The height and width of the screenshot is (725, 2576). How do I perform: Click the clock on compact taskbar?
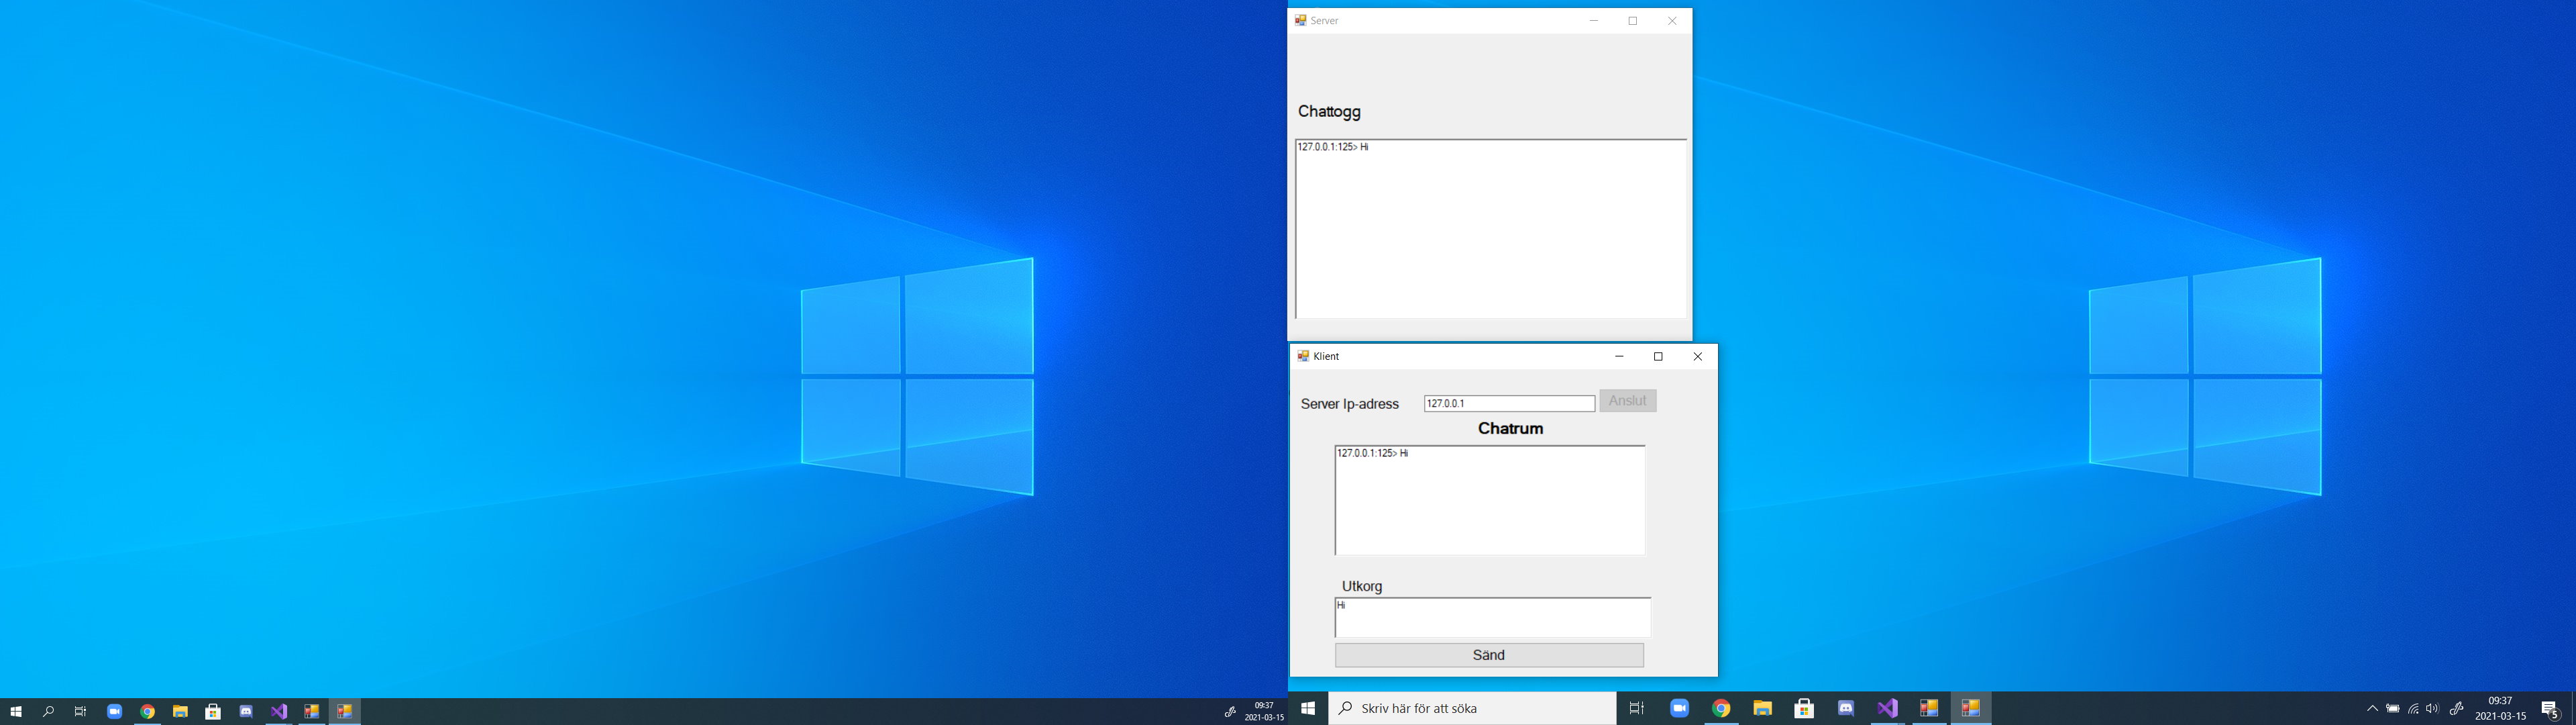1264,712
